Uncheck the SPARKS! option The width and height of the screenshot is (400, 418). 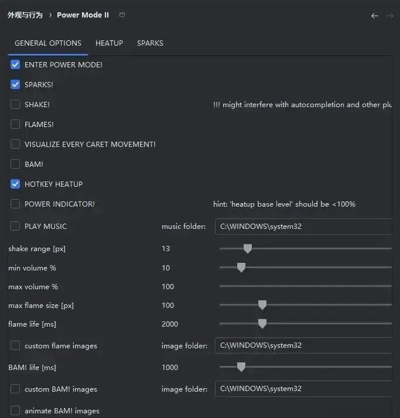point(15,84)
